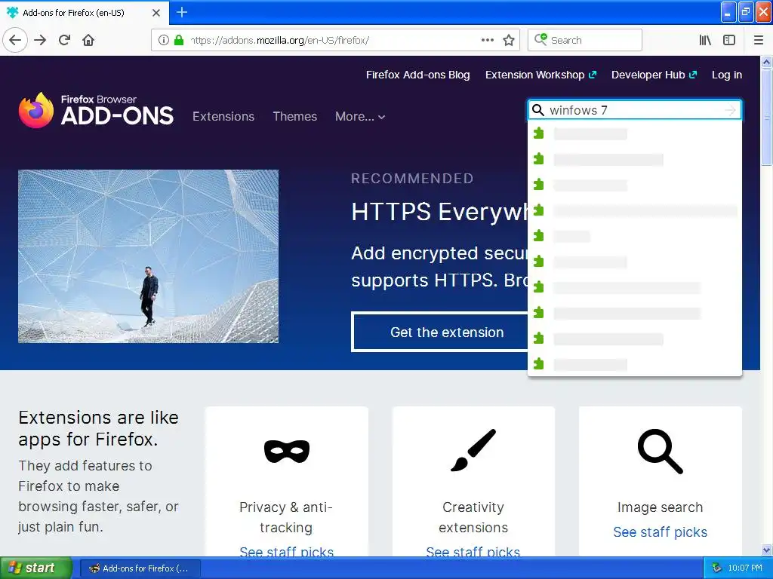The height and width of the screenshot is (579, 773).
Task: Click the add-ons search field with winfows 7
Action: click(x=635, y=110)
